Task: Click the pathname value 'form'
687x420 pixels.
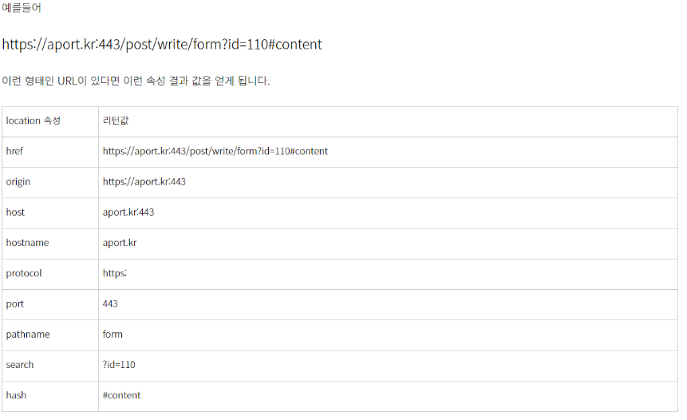Action: [113, 334]
